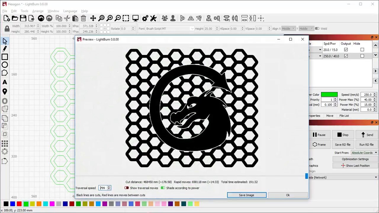Activate the Pan/move view icon
Viewport: 379px width, 213px height.
pyautogui.click(x=93, y=18)
